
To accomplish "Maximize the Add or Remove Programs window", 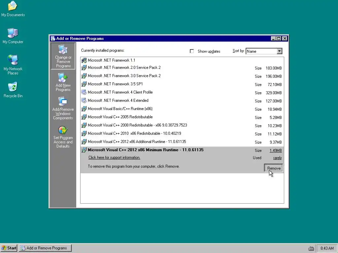I will tap(279, 39).
